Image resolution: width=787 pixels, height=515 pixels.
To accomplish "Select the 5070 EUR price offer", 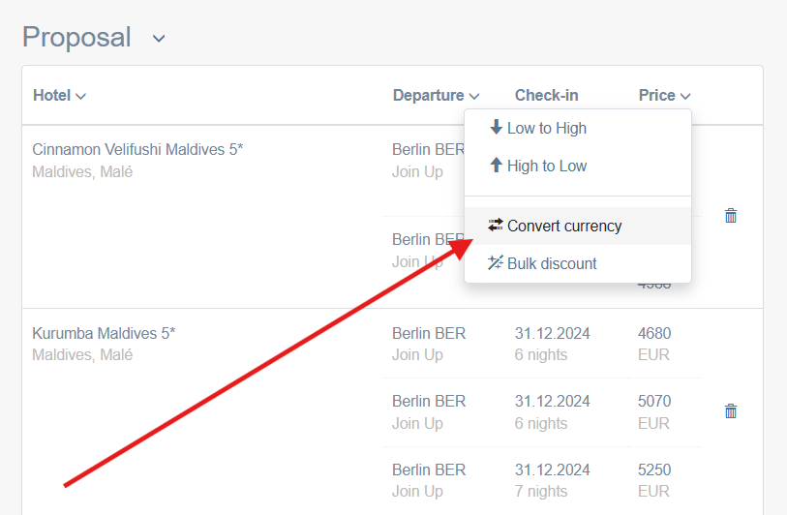I will [654, 411].
